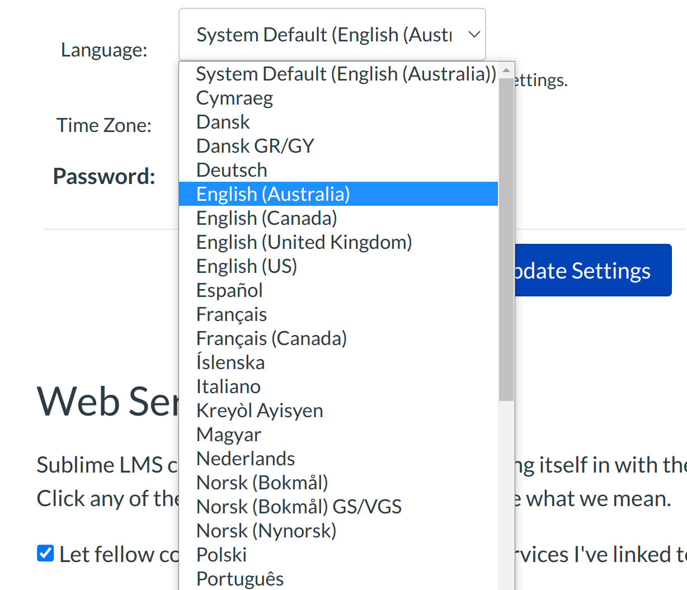The height and width of the screenshot is (590, 687).
Task: Choose English (Canada) option
Action: (x=266, y=218)
